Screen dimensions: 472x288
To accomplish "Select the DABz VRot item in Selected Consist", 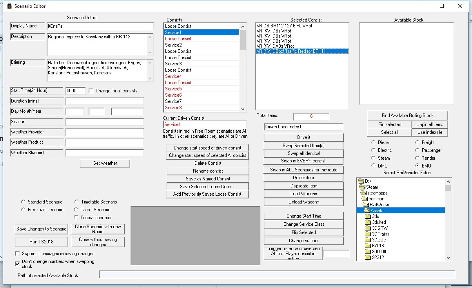I will click(274, 46).
